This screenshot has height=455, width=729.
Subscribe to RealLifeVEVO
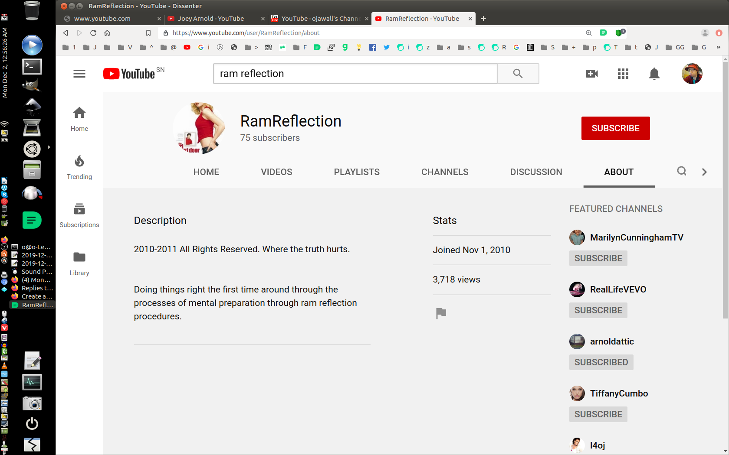click(x=598, y=310)
